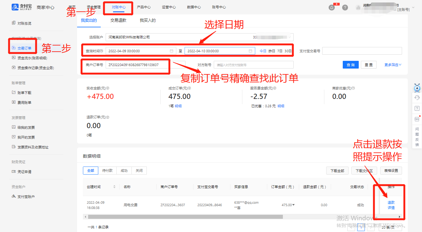Click the 下载全部 button

point(337,171)
